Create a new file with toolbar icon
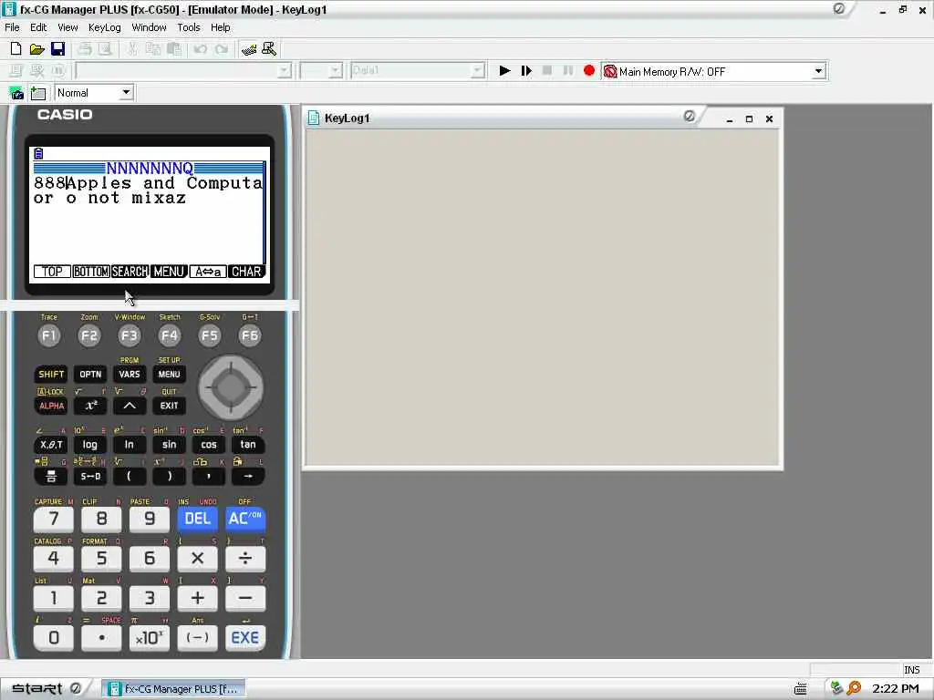 (16, 49)
